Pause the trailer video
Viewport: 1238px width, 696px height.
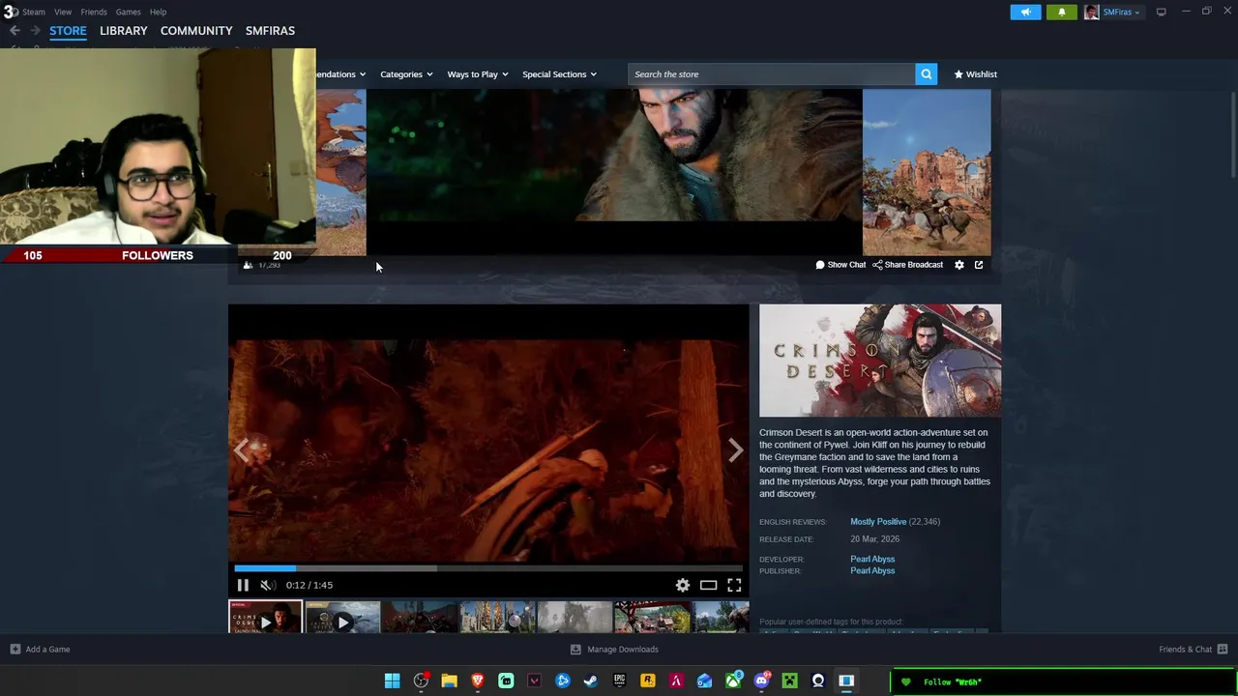[243, 585]
